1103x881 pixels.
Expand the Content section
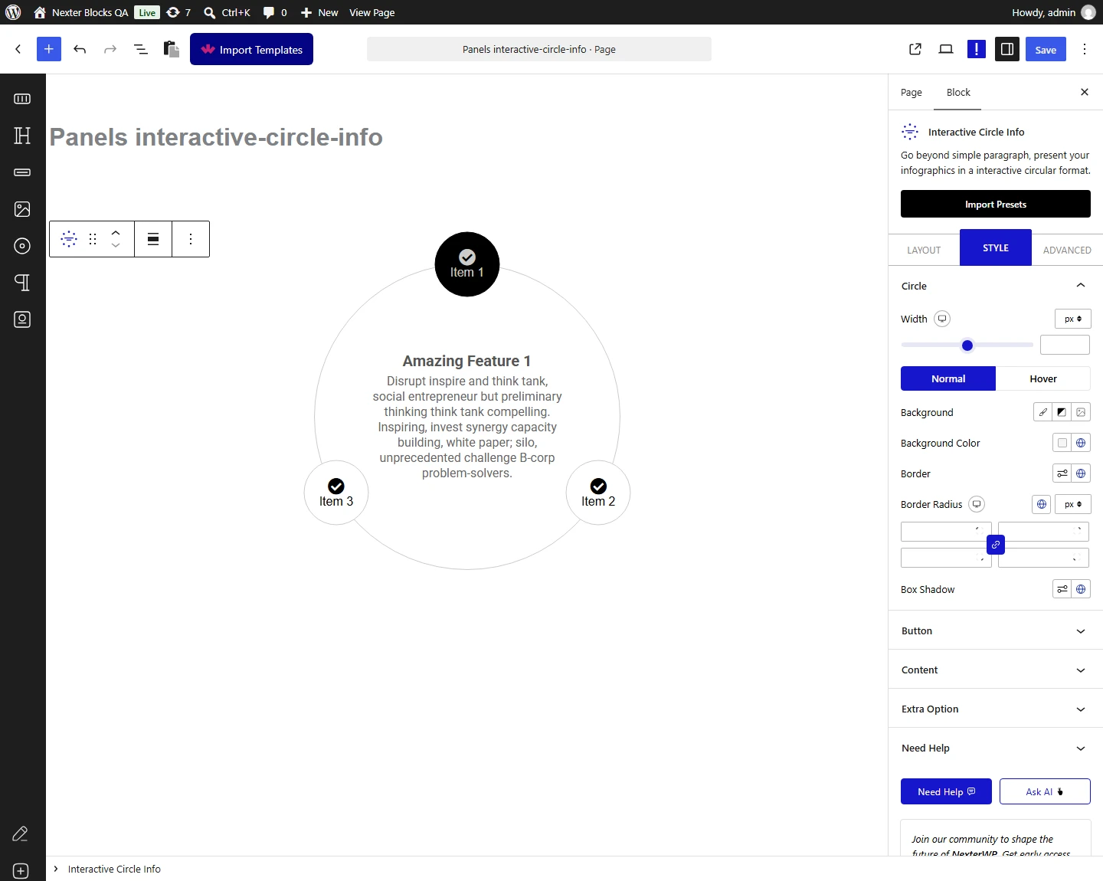(996, 670)
